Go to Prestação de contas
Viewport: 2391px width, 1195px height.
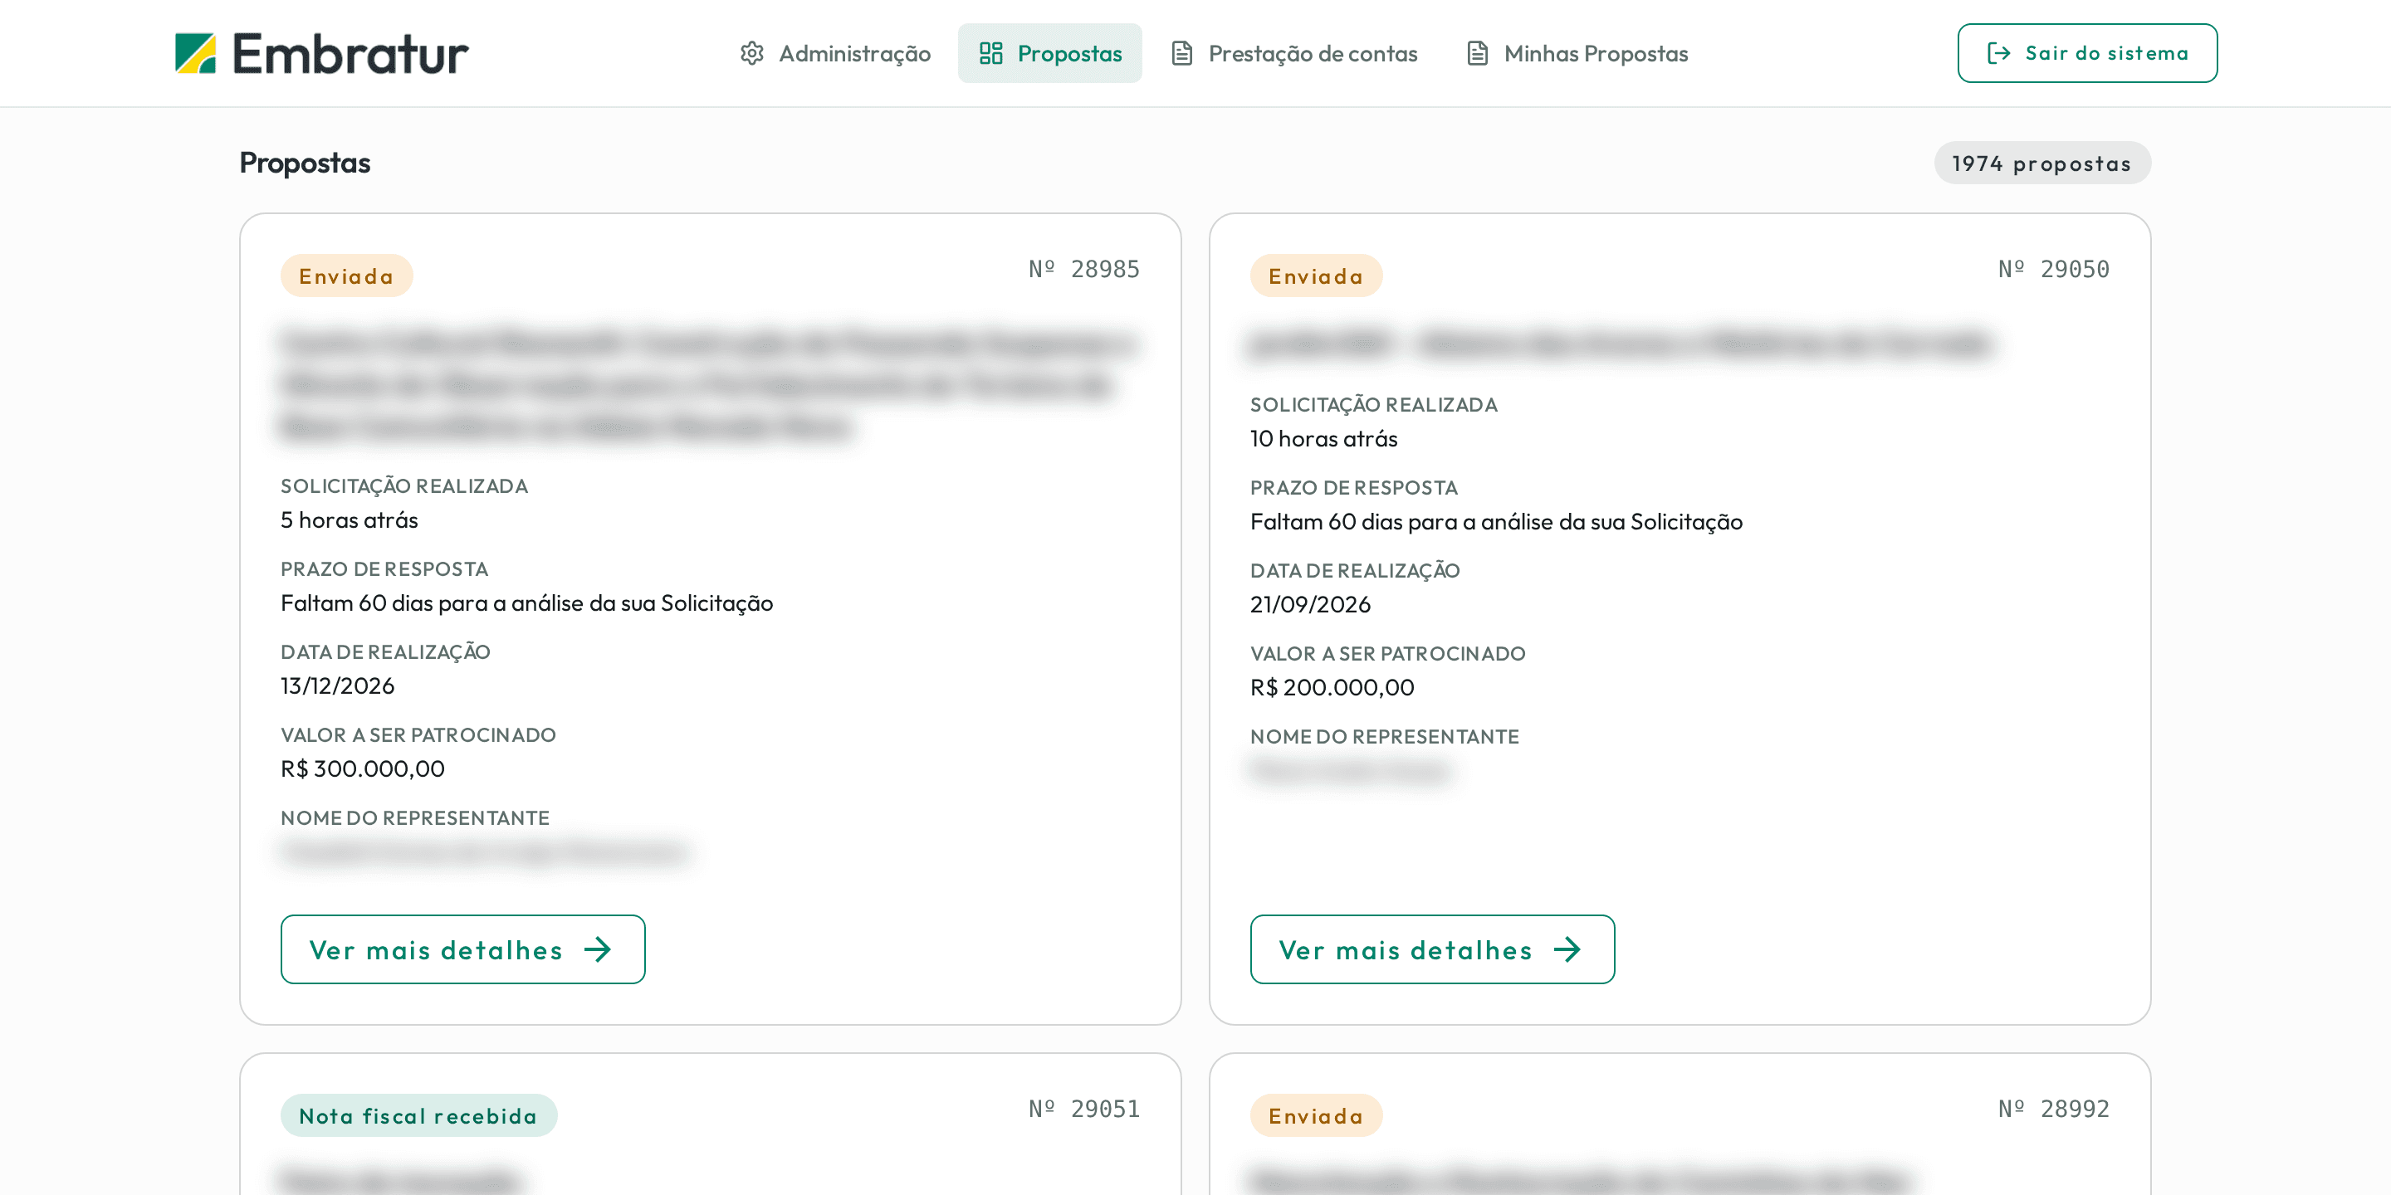1294,54
